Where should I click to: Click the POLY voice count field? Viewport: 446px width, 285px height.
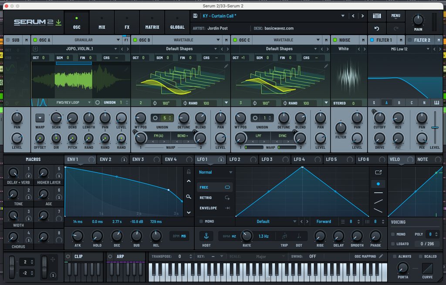(432, 234)
